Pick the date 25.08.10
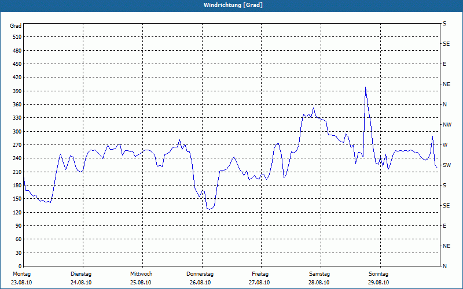 tap(141, 283)
